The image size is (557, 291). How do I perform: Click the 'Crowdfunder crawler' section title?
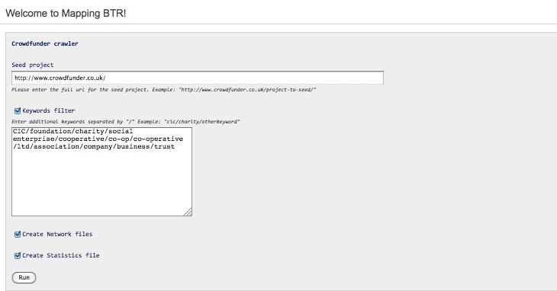(45, 43)
